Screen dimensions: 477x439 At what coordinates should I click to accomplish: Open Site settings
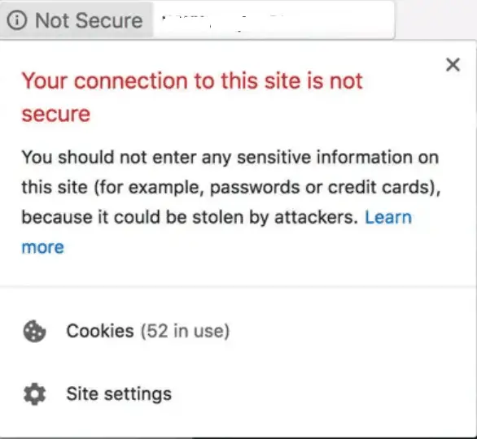[238, 394]
